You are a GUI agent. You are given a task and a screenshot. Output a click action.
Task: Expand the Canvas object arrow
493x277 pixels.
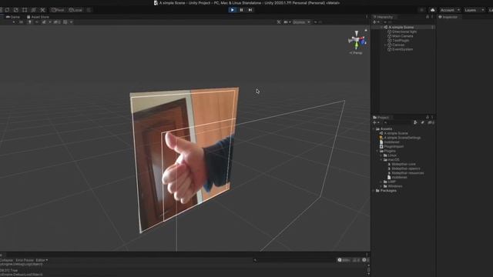coord(385,45)
